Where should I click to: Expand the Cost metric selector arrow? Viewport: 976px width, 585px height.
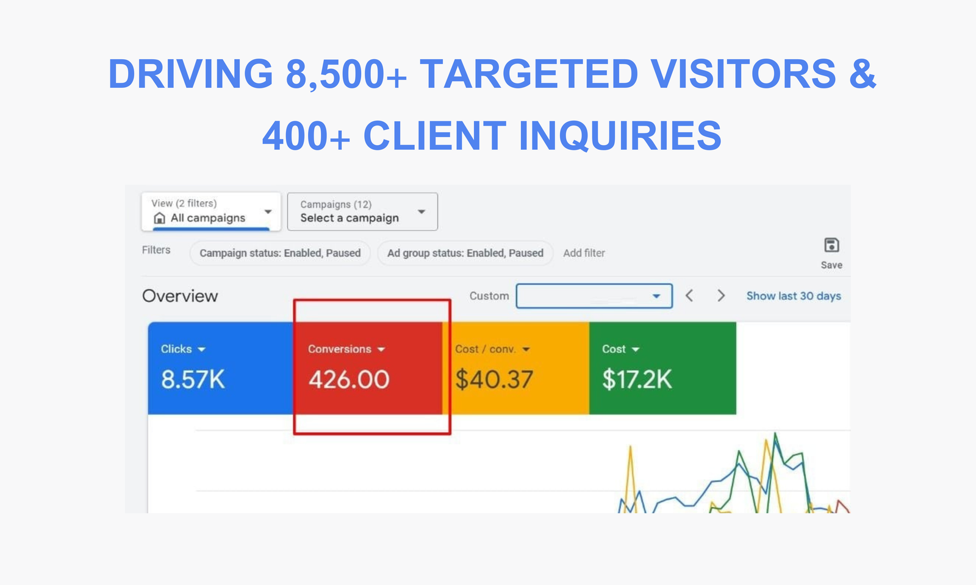636,350
